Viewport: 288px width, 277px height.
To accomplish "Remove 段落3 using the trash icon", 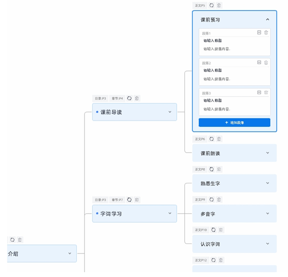I will [x=266, y=92].
